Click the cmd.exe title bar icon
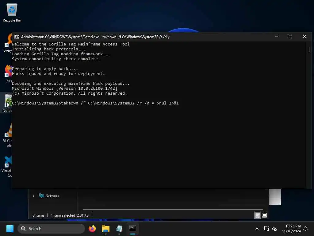This screenshot has width=314, height=236. (x=17, y=37)
